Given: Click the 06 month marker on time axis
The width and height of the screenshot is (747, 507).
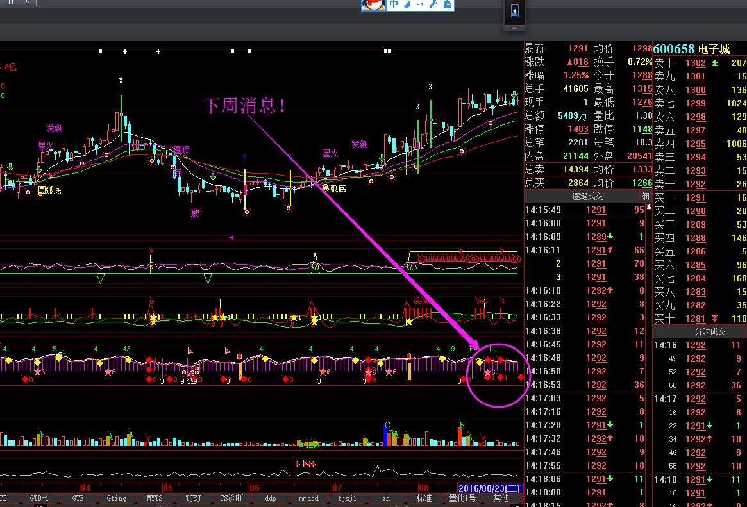Looking at the screenshot, I should point(255,488).
